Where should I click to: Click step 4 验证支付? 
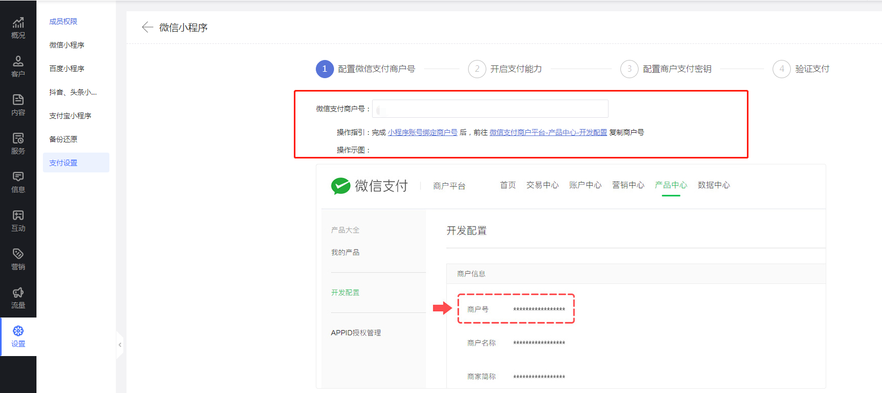coord(801,69)
